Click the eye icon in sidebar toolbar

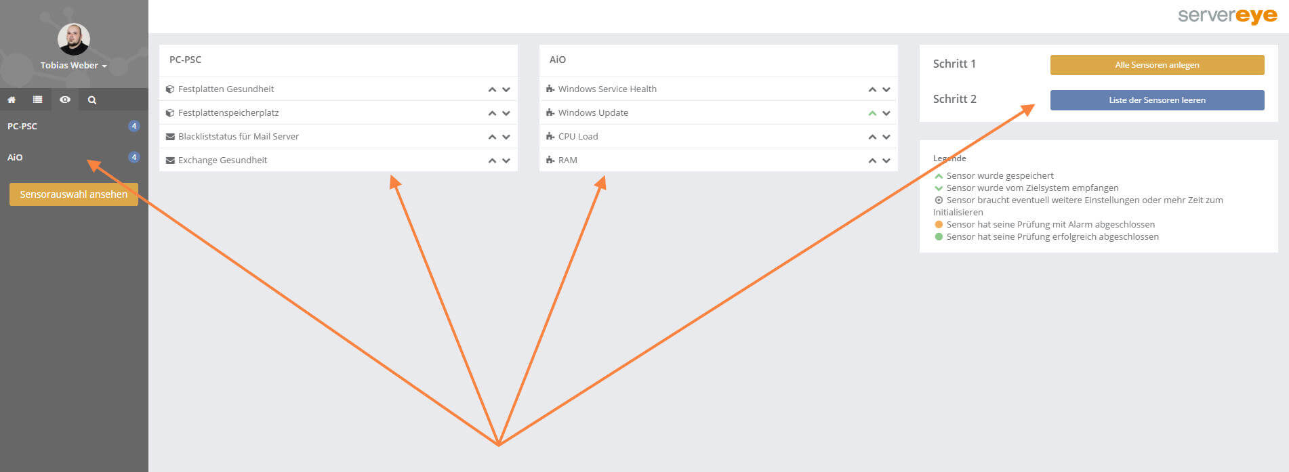pyautogui.click(x=64, y=100)
